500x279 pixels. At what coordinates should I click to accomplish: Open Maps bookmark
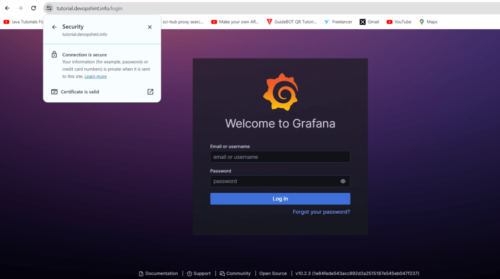[428, 22]
